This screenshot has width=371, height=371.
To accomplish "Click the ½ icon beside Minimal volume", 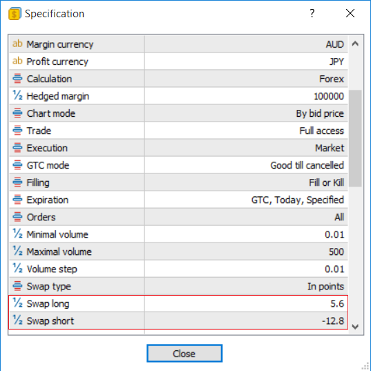I will coord(17,234).
